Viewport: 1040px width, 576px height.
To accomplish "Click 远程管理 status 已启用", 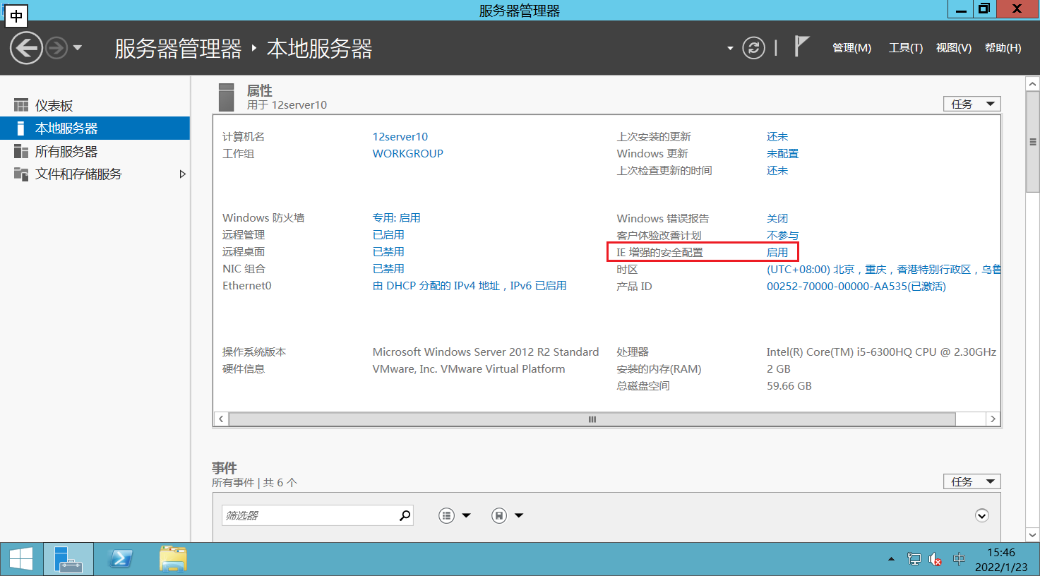I will pyautogui.click(x=388, y=235).
